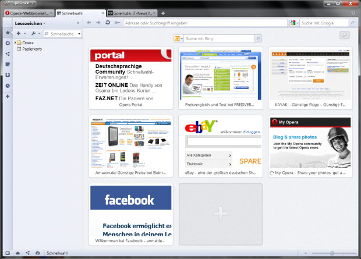Image resolution: width=361 pixels, height=259 pixels.
Task: Open the Preisvergleich speed dial
Action: coord(221,78)
